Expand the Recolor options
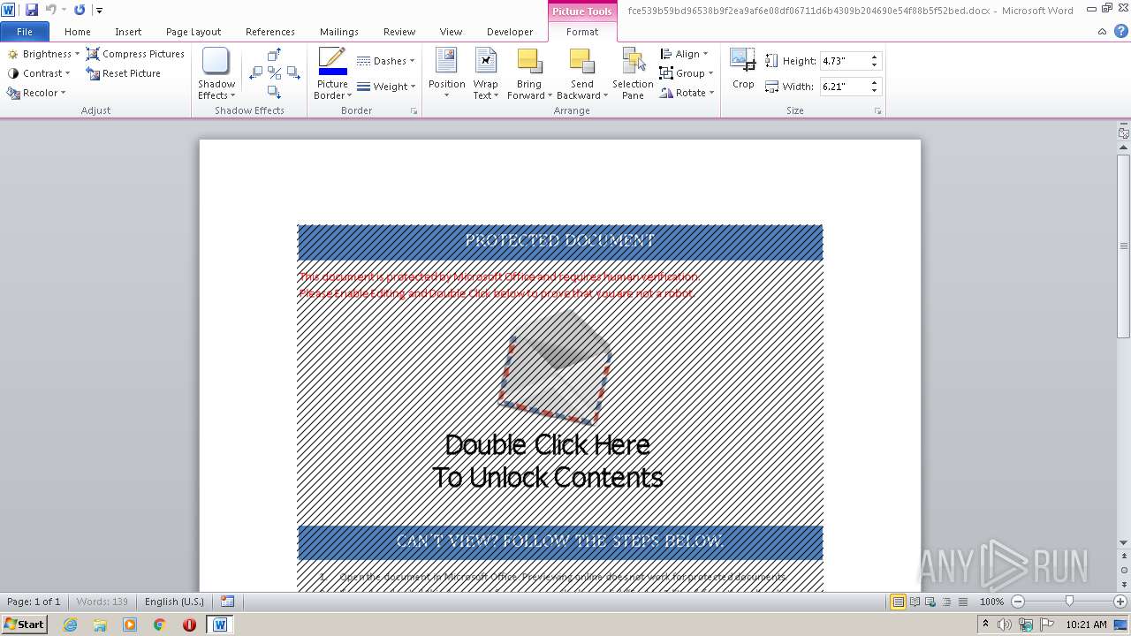This screenshot has height=636, width=1131. [x=36, y=93]
